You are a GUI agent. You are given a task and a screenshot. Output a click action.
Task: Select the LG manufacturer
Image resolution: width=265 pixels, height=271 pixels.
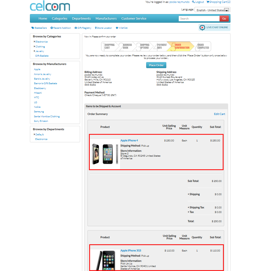click(35, 102)
